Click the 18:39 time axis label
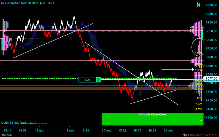 (152, 131)
